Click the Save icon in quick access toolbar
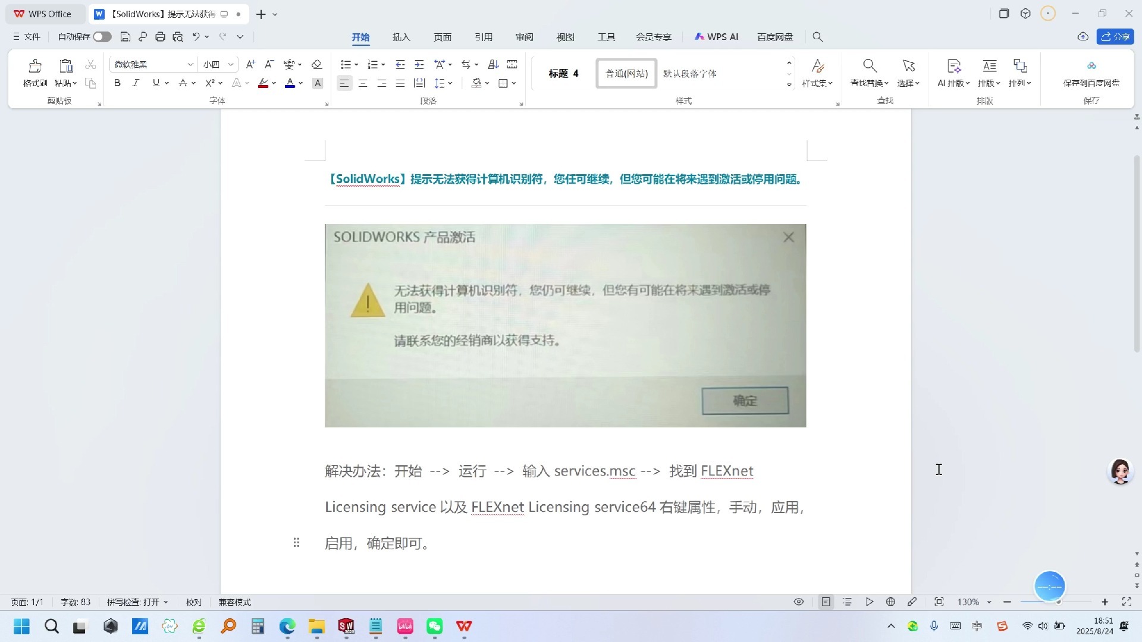 [125, 37]
